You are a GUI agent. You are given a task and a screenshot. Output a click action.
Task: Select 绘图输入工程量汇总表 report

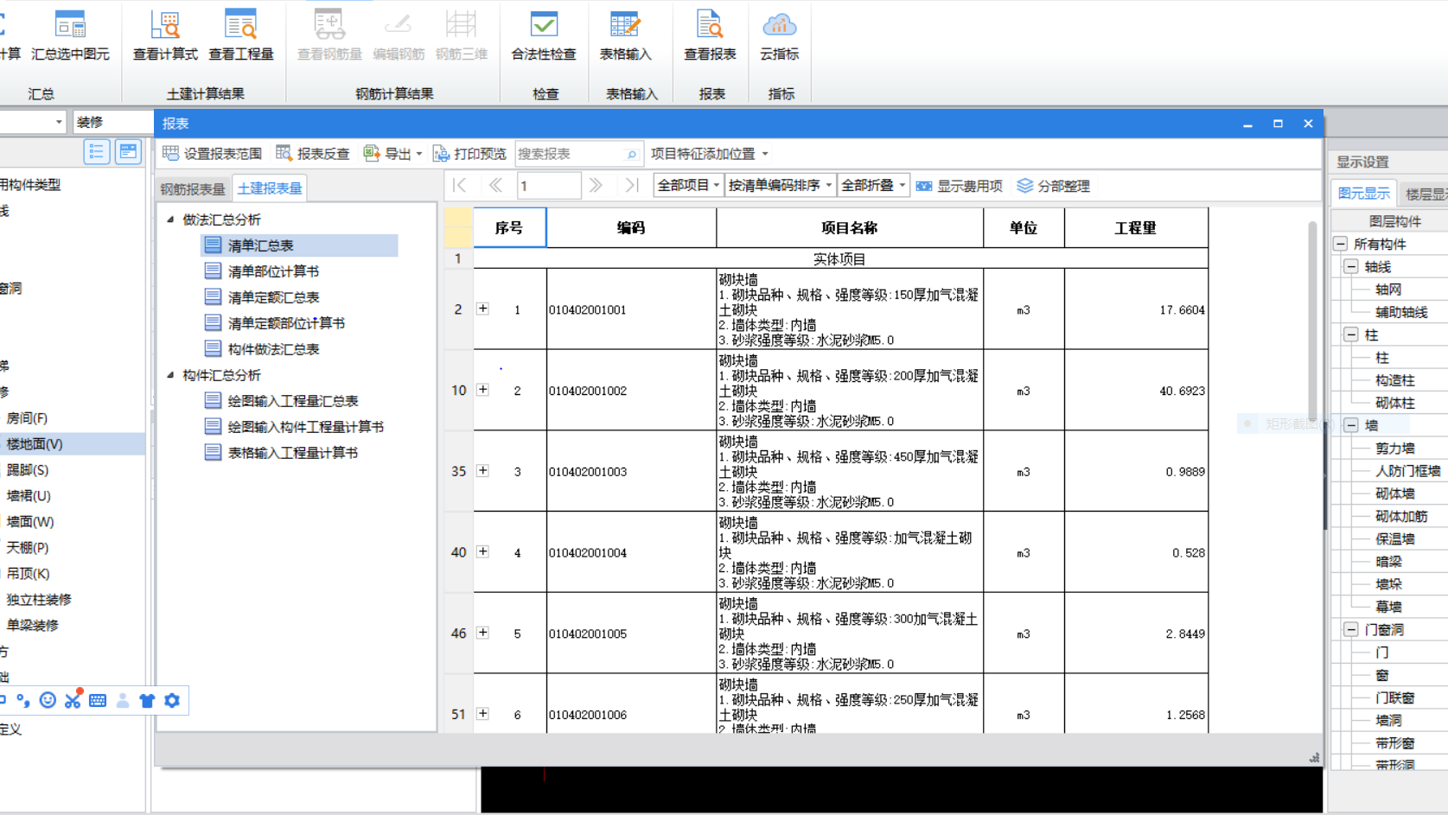pyautogui.click(x=281, y=401)
